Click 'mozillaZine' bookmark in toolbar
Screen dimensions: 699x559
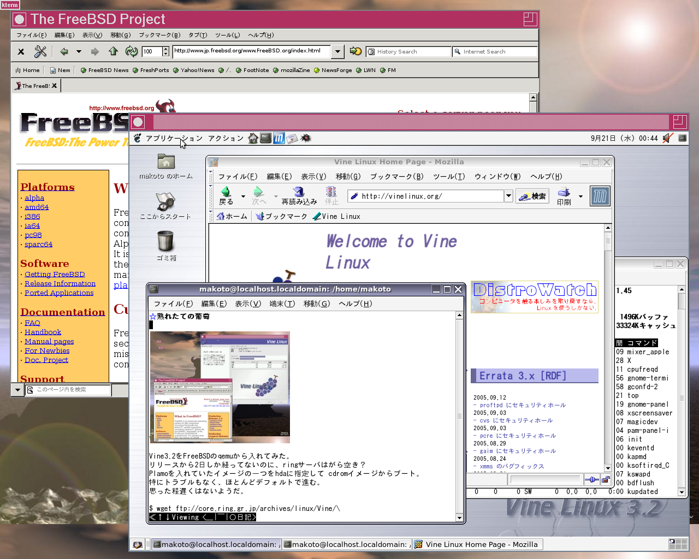pos(291,70)
